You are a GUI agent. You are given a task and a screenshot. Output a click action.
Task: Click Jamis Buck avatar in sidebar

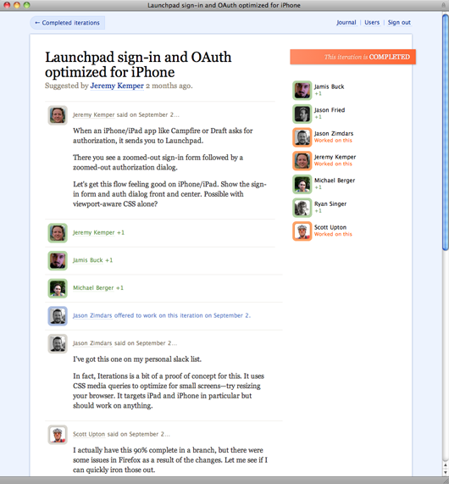coord(302,91)
